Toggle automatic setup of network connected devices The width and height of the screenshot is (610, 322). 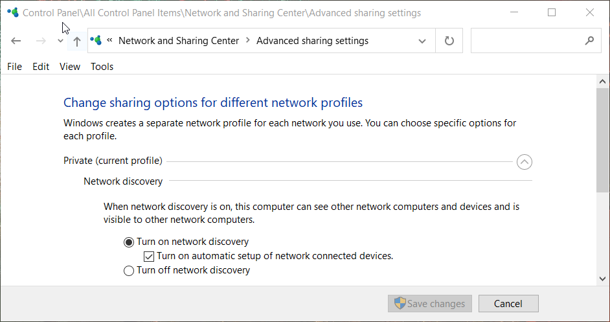pos(149,256)
